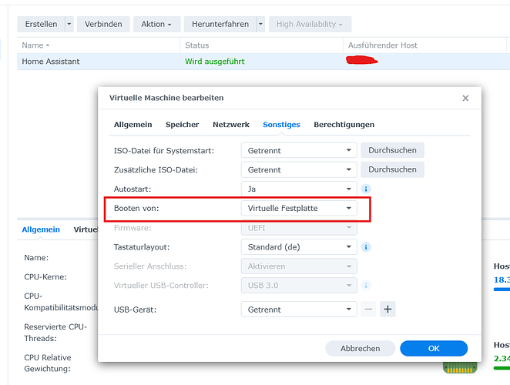Viewport: 510px width, 385px height.
Task: Open the Autostart dropdown
Action: click(x=299, y=189)
